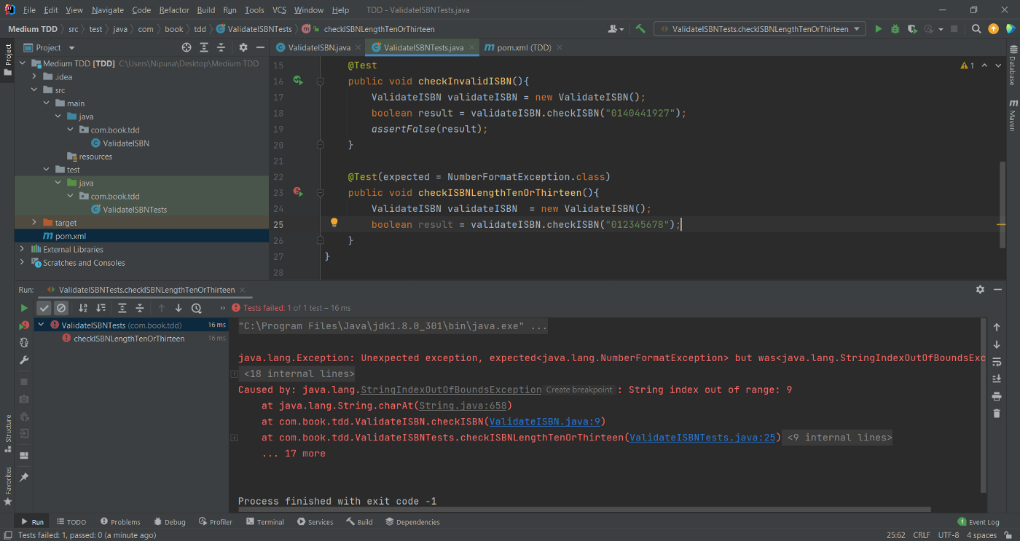Click the Terminal tool window button
This screenshot has height=541, width=1020.
pos(265,522)
